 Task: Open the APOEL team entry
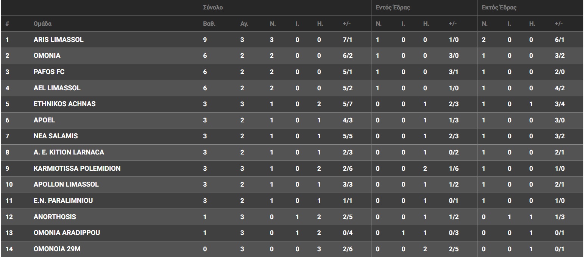point(44,120)
